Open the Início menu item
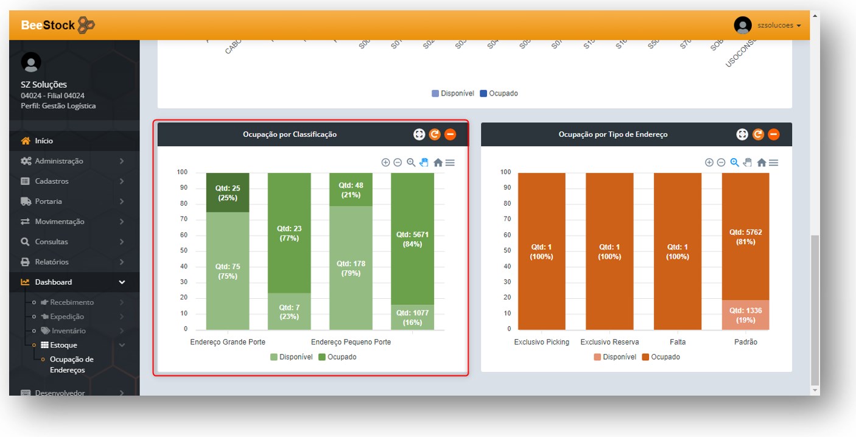 click(x=44, y=141)
